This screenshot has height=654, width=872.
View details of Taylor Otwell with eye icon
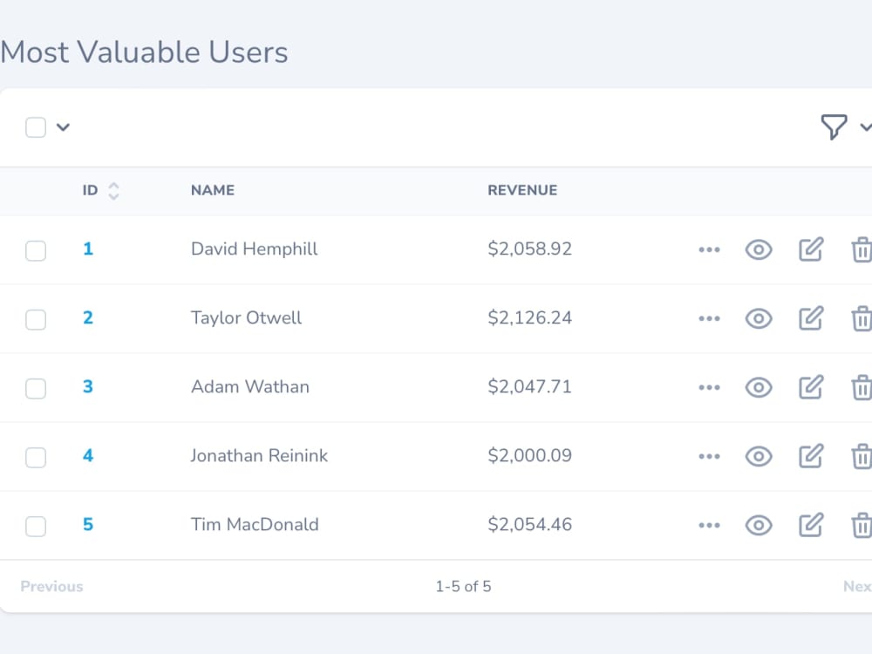758,319
